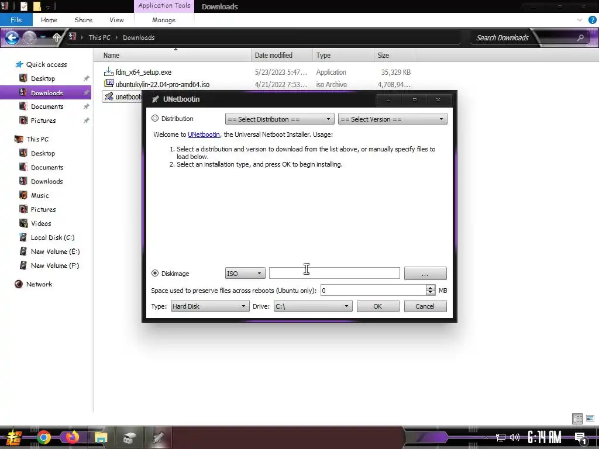Open Desktop under Quick access

pos(43,78)
